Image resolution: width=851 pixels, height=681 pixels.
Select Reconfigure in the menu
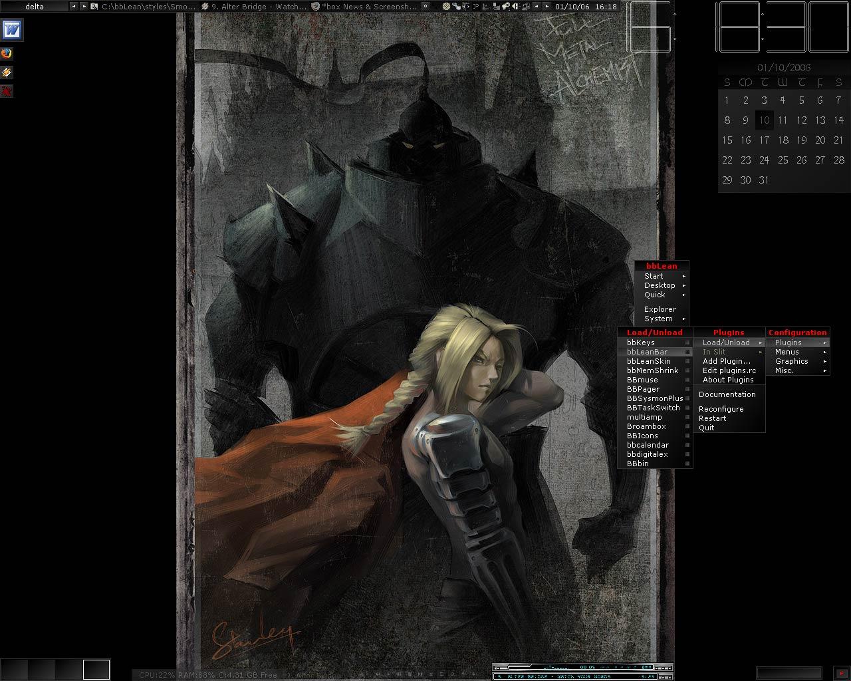(729, 409)
